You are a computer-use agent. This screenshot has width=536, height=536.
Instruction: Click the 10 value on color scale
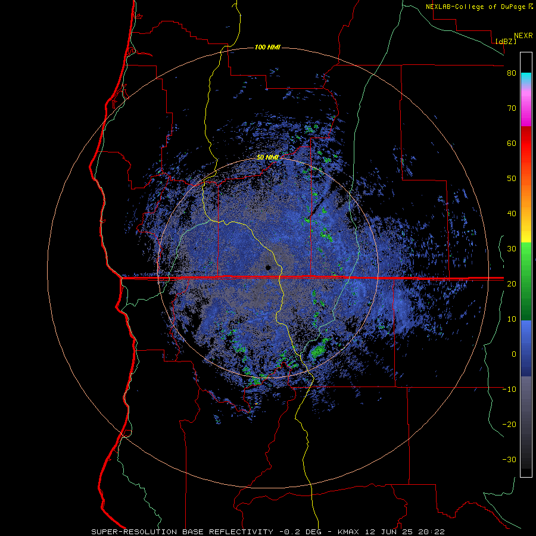[512, 319]
